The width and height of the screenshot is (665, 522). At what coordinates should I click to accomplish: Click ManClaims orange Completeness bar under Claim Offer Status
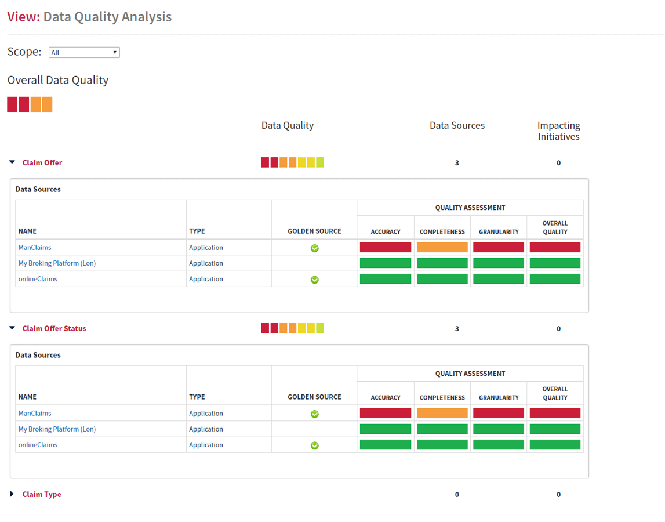tap(442, 414)
